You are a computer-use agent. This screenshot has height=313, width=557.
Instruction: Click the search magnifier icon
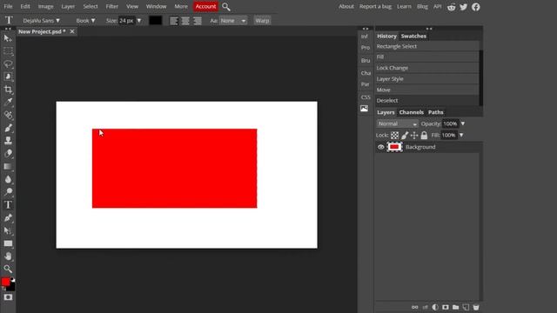click(226, 7)
